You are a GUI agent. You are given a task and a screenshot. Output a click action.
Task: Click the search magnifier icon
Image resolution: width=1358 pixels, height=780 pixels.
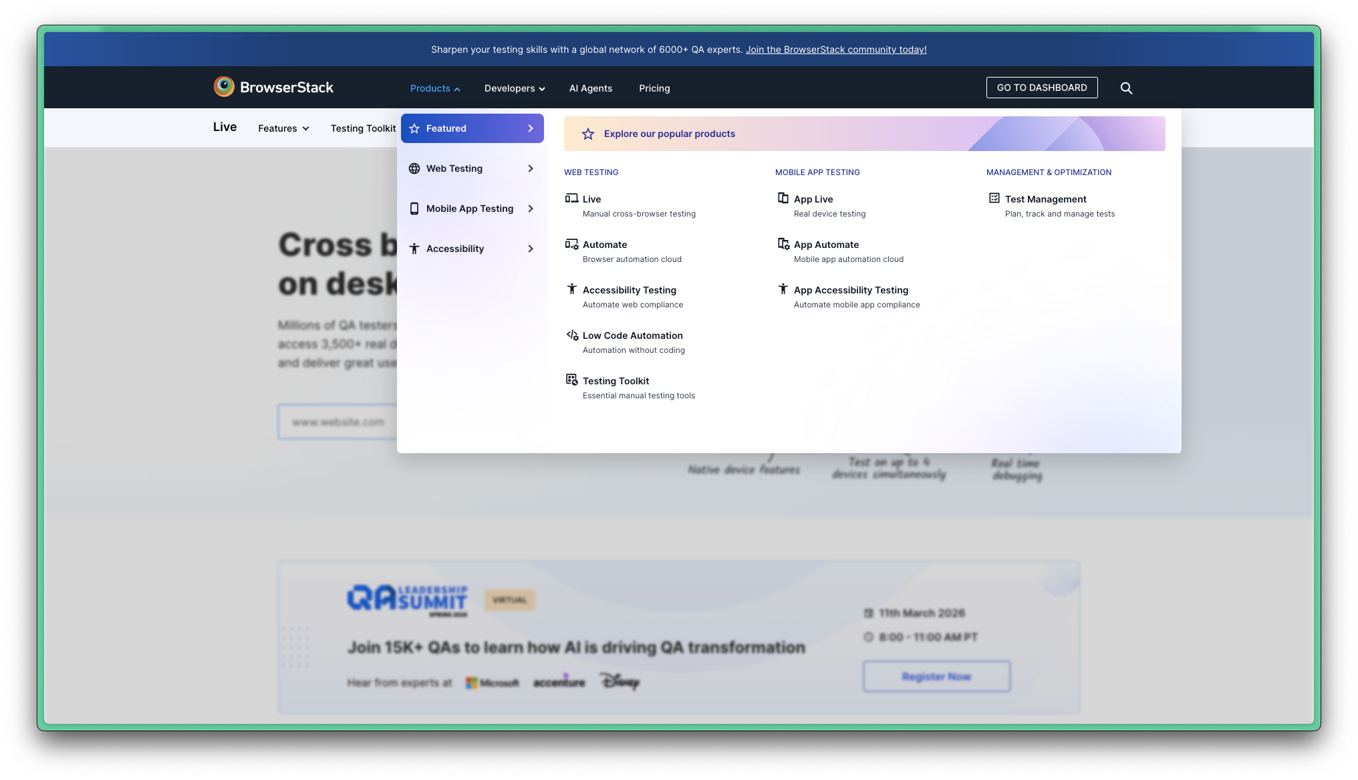pyautogui.click(x=1126, y=88)
